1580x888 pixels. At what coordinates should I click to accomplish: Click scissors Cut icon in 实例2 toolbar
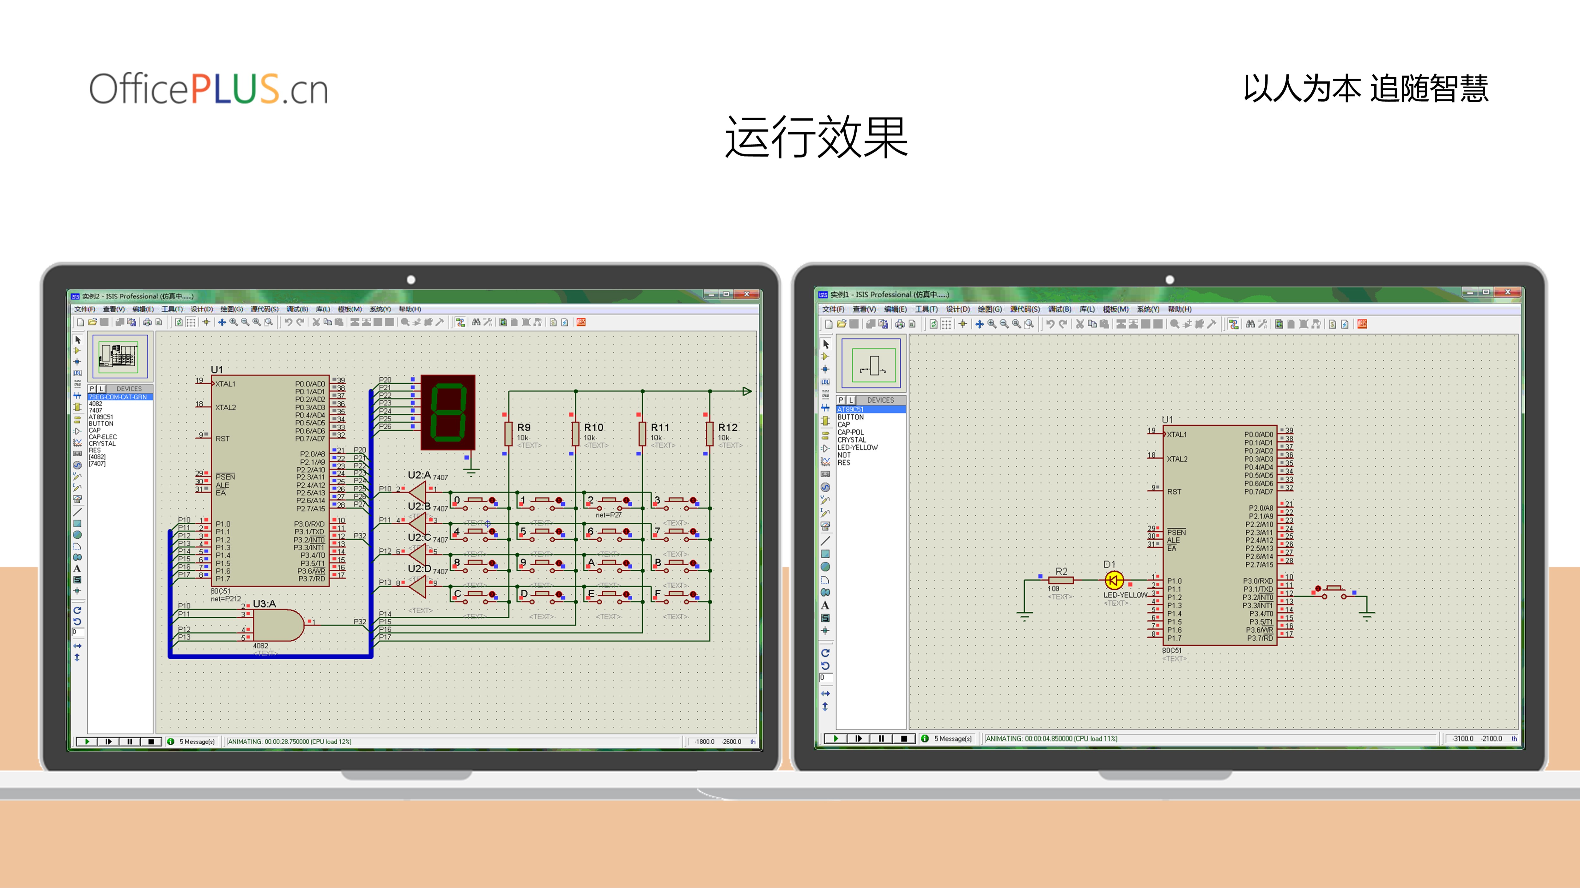click(x=317, y=322)
